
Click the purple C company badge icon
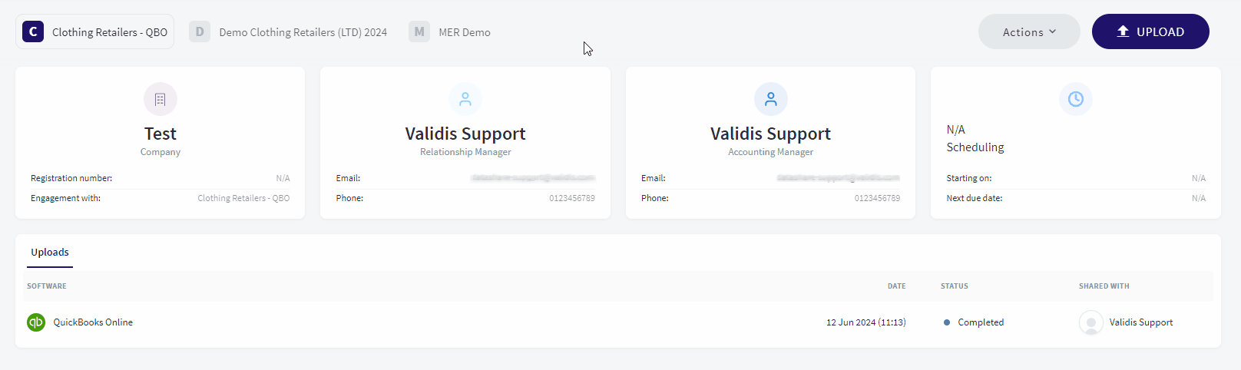[x=33, y=31]
